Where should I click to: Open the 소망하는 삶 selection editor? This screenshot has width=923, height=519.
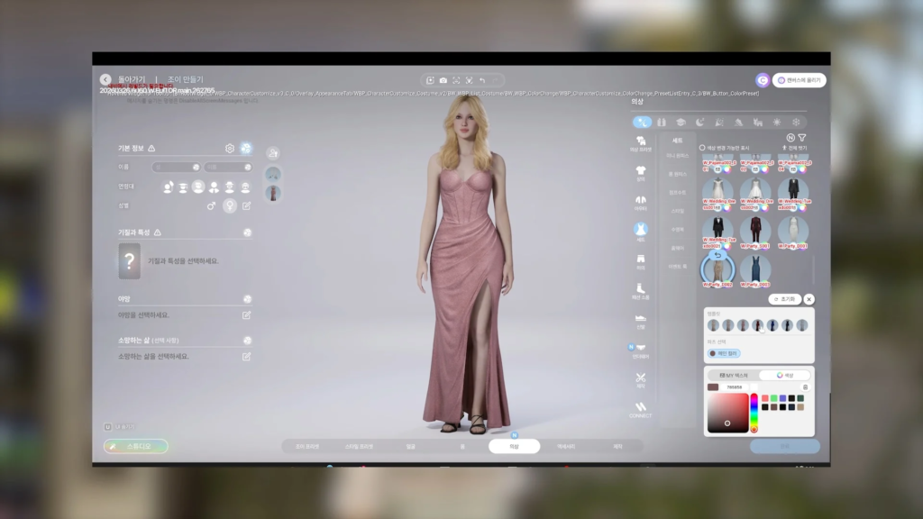pyautogui.click(x=246, y=357)
